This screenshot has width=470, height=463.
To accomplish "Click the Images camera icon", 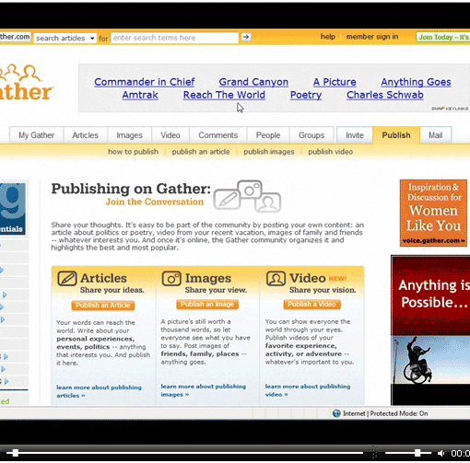I will click(x=171, y=278).
